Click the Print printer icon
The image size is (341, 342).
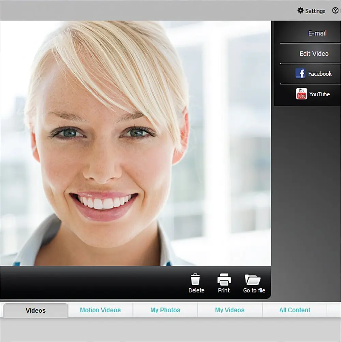click(x=224, y=279)
